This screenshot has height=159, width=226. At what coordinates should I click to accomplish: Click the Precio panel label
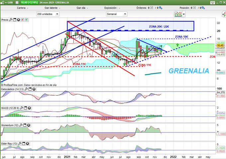point(5,20)
